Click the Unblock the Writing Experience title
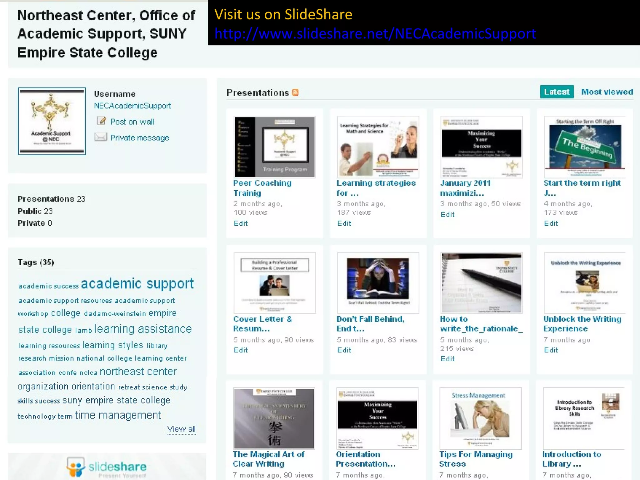The image size is (640, 480). click(x=582, y=324)
